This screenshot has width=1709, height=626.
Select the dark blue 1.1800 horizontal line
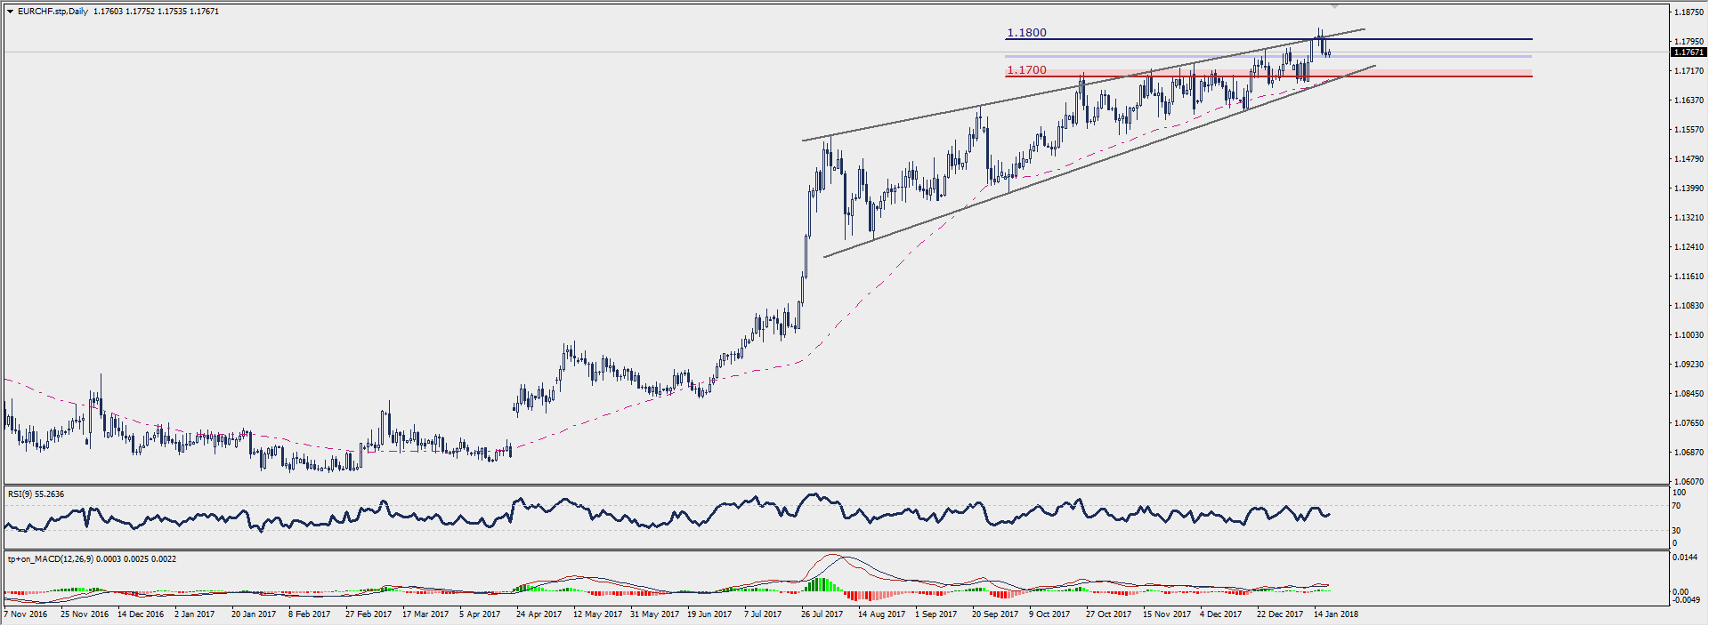pyautogui.click(x=1268, y=39)
